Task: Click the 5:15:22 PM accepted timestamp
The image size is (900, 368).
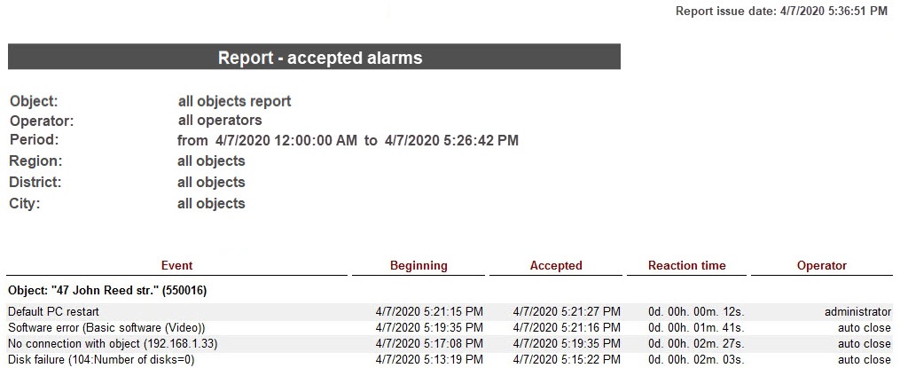Action: pos(567,360)
